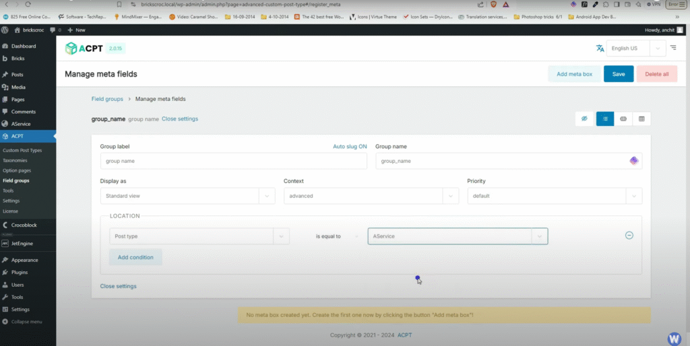Click the blue Save button

click(x=619, y=74)
